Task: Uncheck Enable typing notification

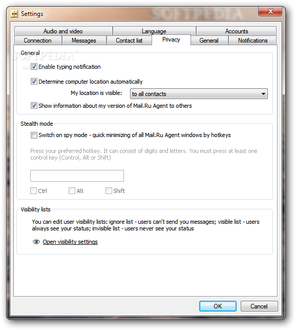Action: coord(34,67)
